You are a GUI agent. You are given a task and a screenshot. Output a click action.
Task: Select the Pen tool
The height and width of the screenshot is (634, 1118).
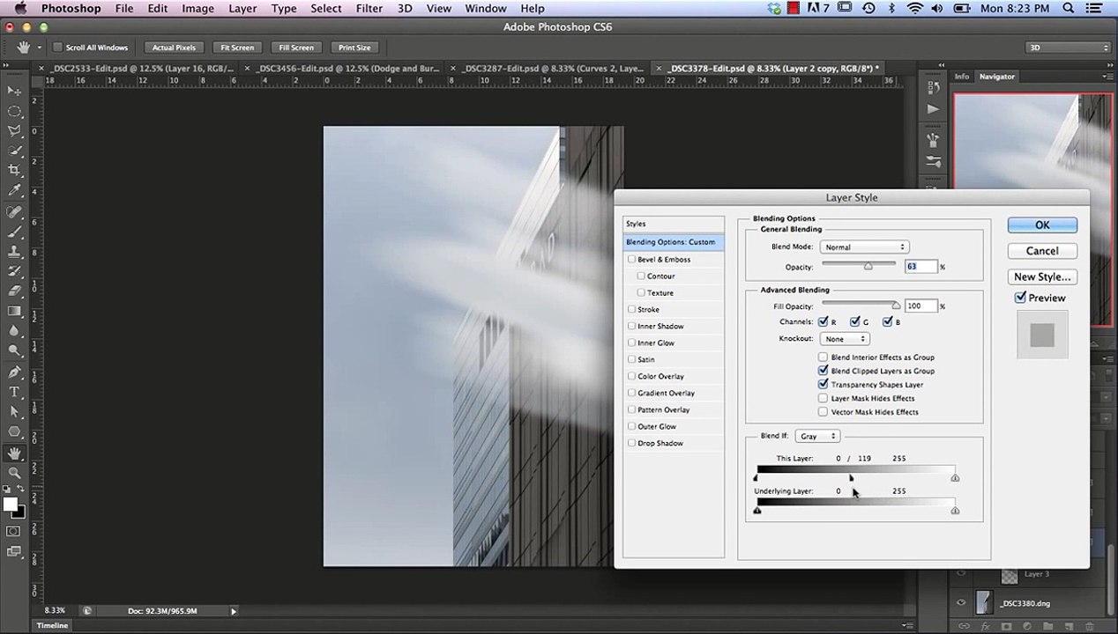[x=15, y=372]
